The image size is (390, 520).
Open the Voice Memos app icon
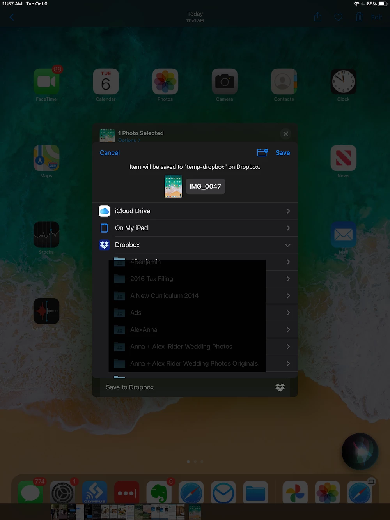click(46, 311)
